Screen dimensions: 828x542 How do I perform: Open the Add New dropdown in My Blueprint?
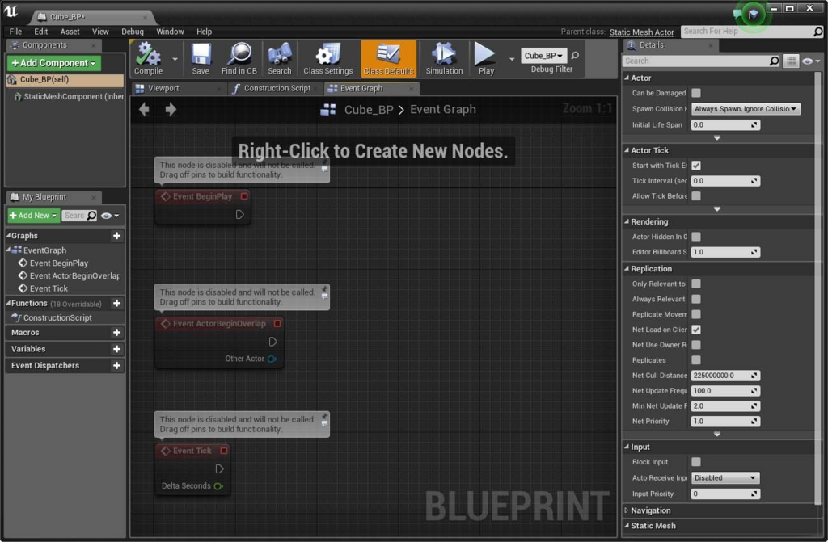[x=32, y=216]
